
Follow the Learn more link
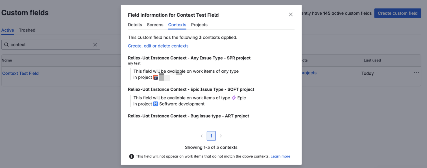click(x=280, y=156)
